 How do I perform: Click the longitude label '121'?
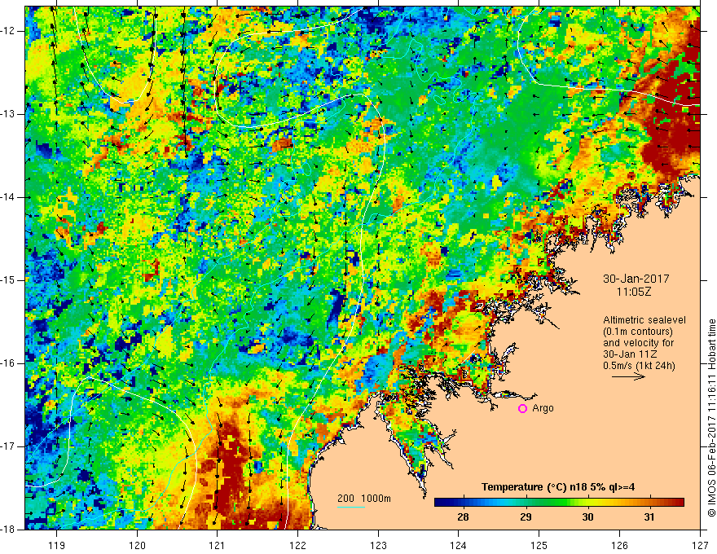[218, 545]
